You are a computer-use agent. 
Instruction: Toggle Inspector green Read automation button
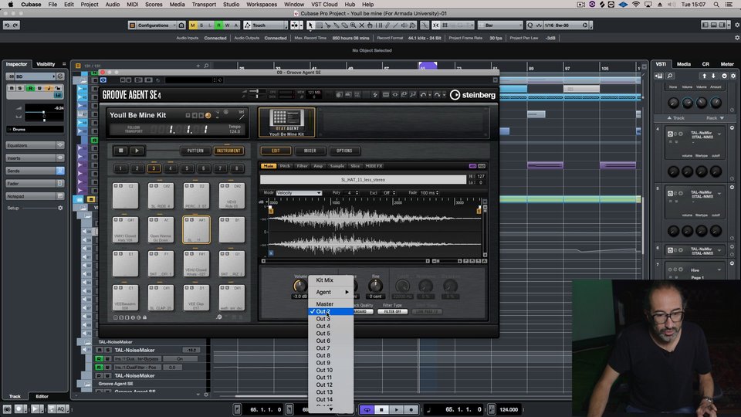pyautogui.click(x=31, y=88)
